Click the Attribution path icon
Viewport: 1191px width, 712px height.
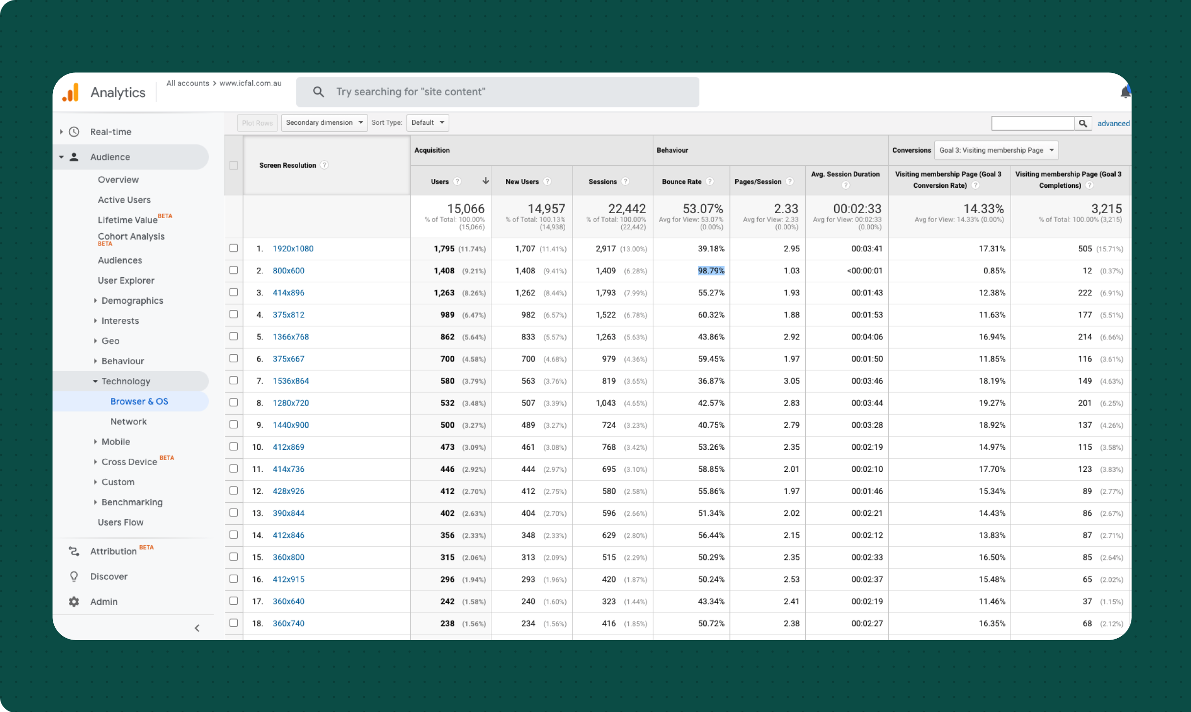pos(74,551)
